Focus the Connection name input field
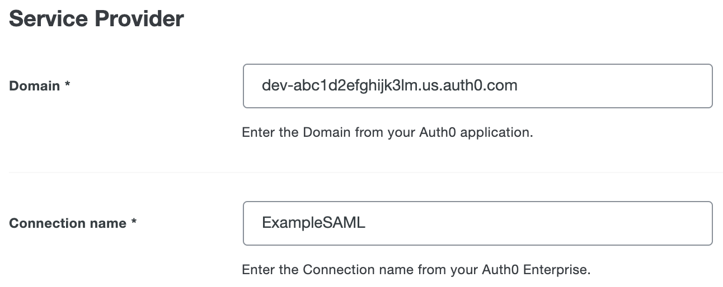723x287 pixels. tap(477, 223)
